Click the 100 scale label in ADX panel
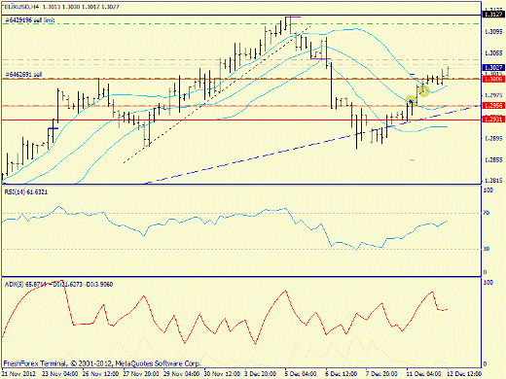 [488, 283]
